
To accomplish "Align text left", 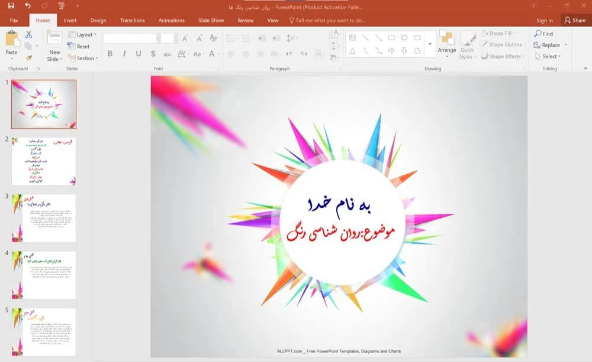I will [x=232, y=54].
